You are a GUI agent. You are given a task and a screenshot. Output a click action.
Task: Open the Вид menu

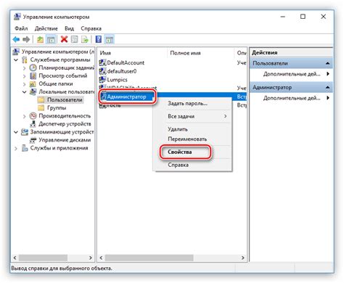69,28
